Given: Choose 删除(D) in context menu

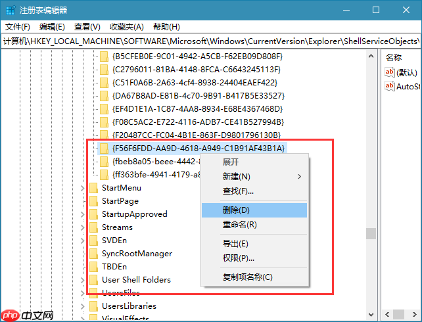Looking at the screenshot, I should click(254, 210).
